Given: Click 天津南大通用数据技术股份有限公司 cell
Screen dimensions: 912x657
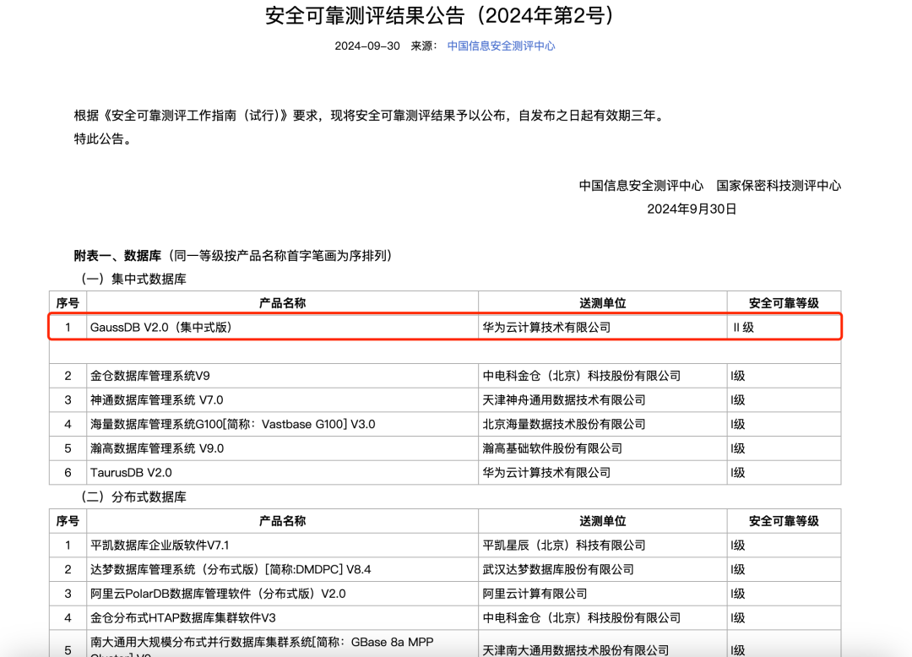Looking at the screenshot, I should [x=603, y=644].
